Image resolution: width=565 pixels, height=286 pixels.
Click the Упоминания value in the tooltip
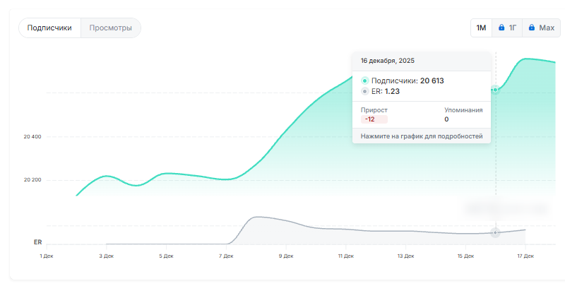(x=446, y=120)
